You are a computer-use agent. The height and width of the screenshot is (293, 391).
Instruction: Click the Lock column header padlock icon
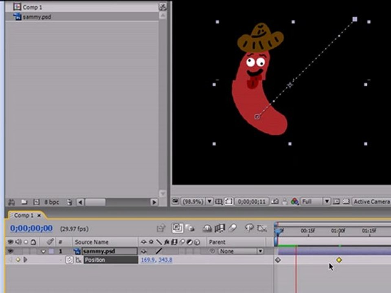[x=33, y=242]
